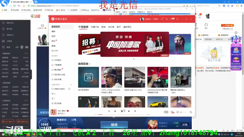Open 发现音乐 in the sidebar

point(62,27)
